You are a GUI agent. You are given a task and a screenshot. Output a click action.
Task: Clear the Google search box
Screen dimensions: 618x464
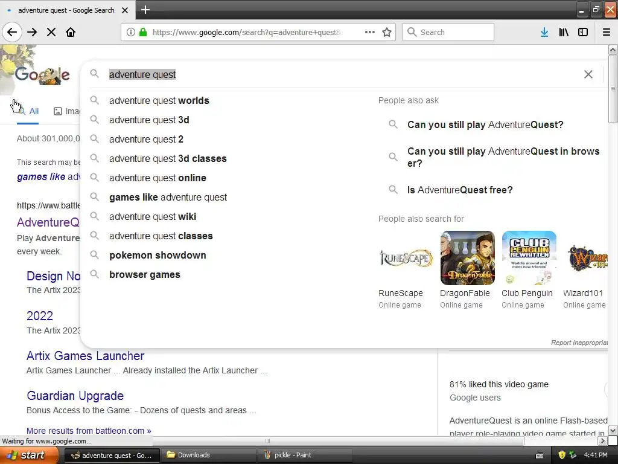[588, 74]
